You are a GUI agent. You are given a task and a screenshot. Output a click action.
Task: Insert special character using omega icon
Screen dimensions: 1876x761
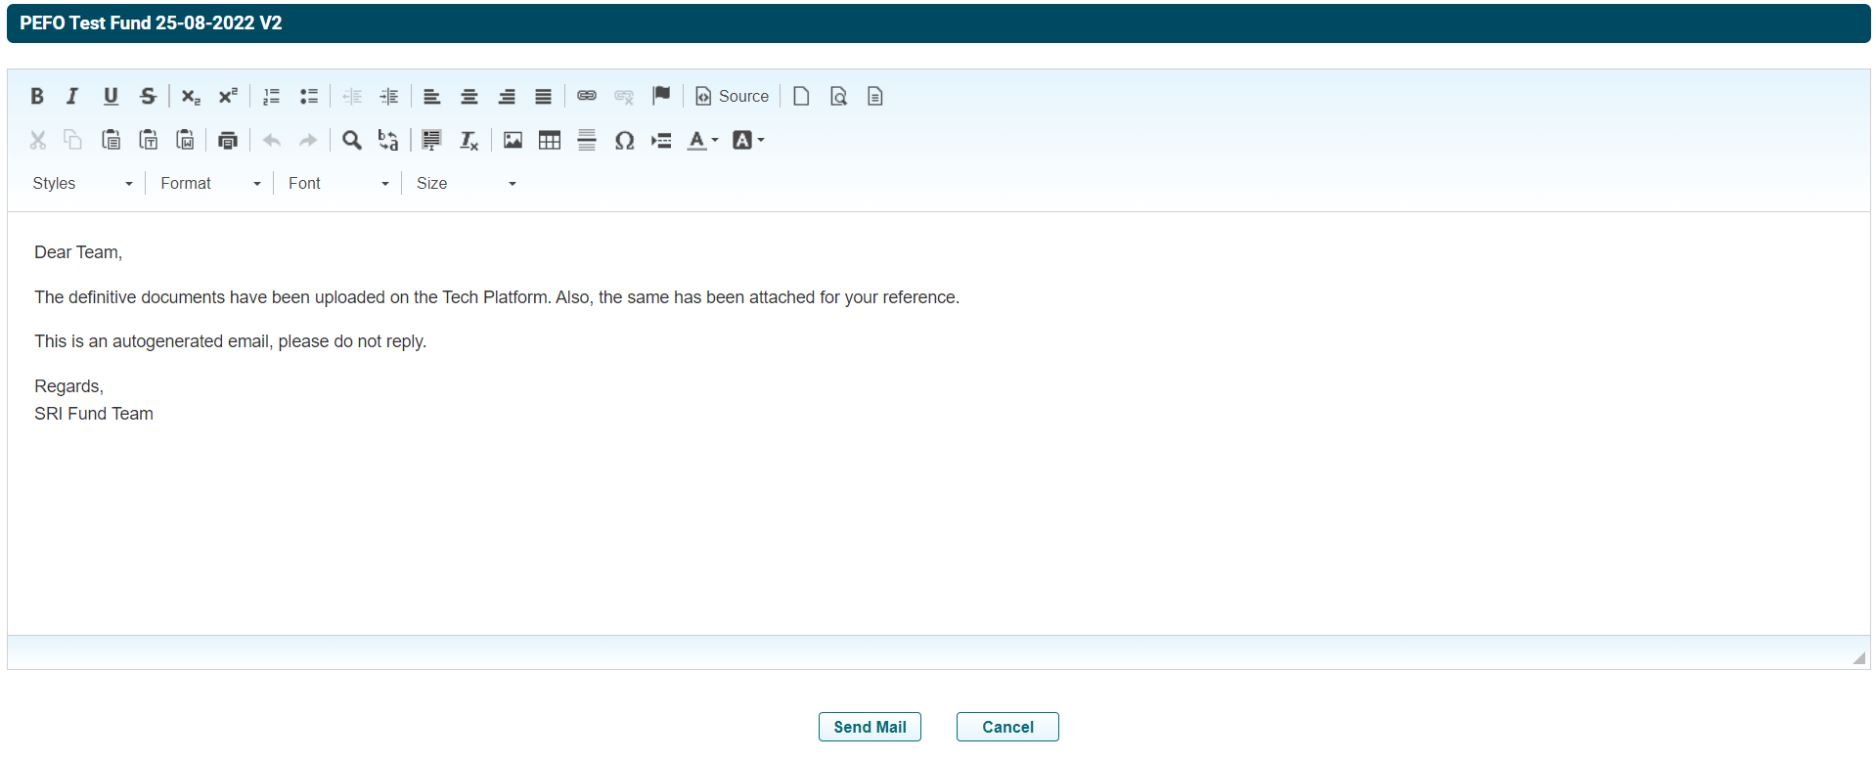click(x=624, y=140)
